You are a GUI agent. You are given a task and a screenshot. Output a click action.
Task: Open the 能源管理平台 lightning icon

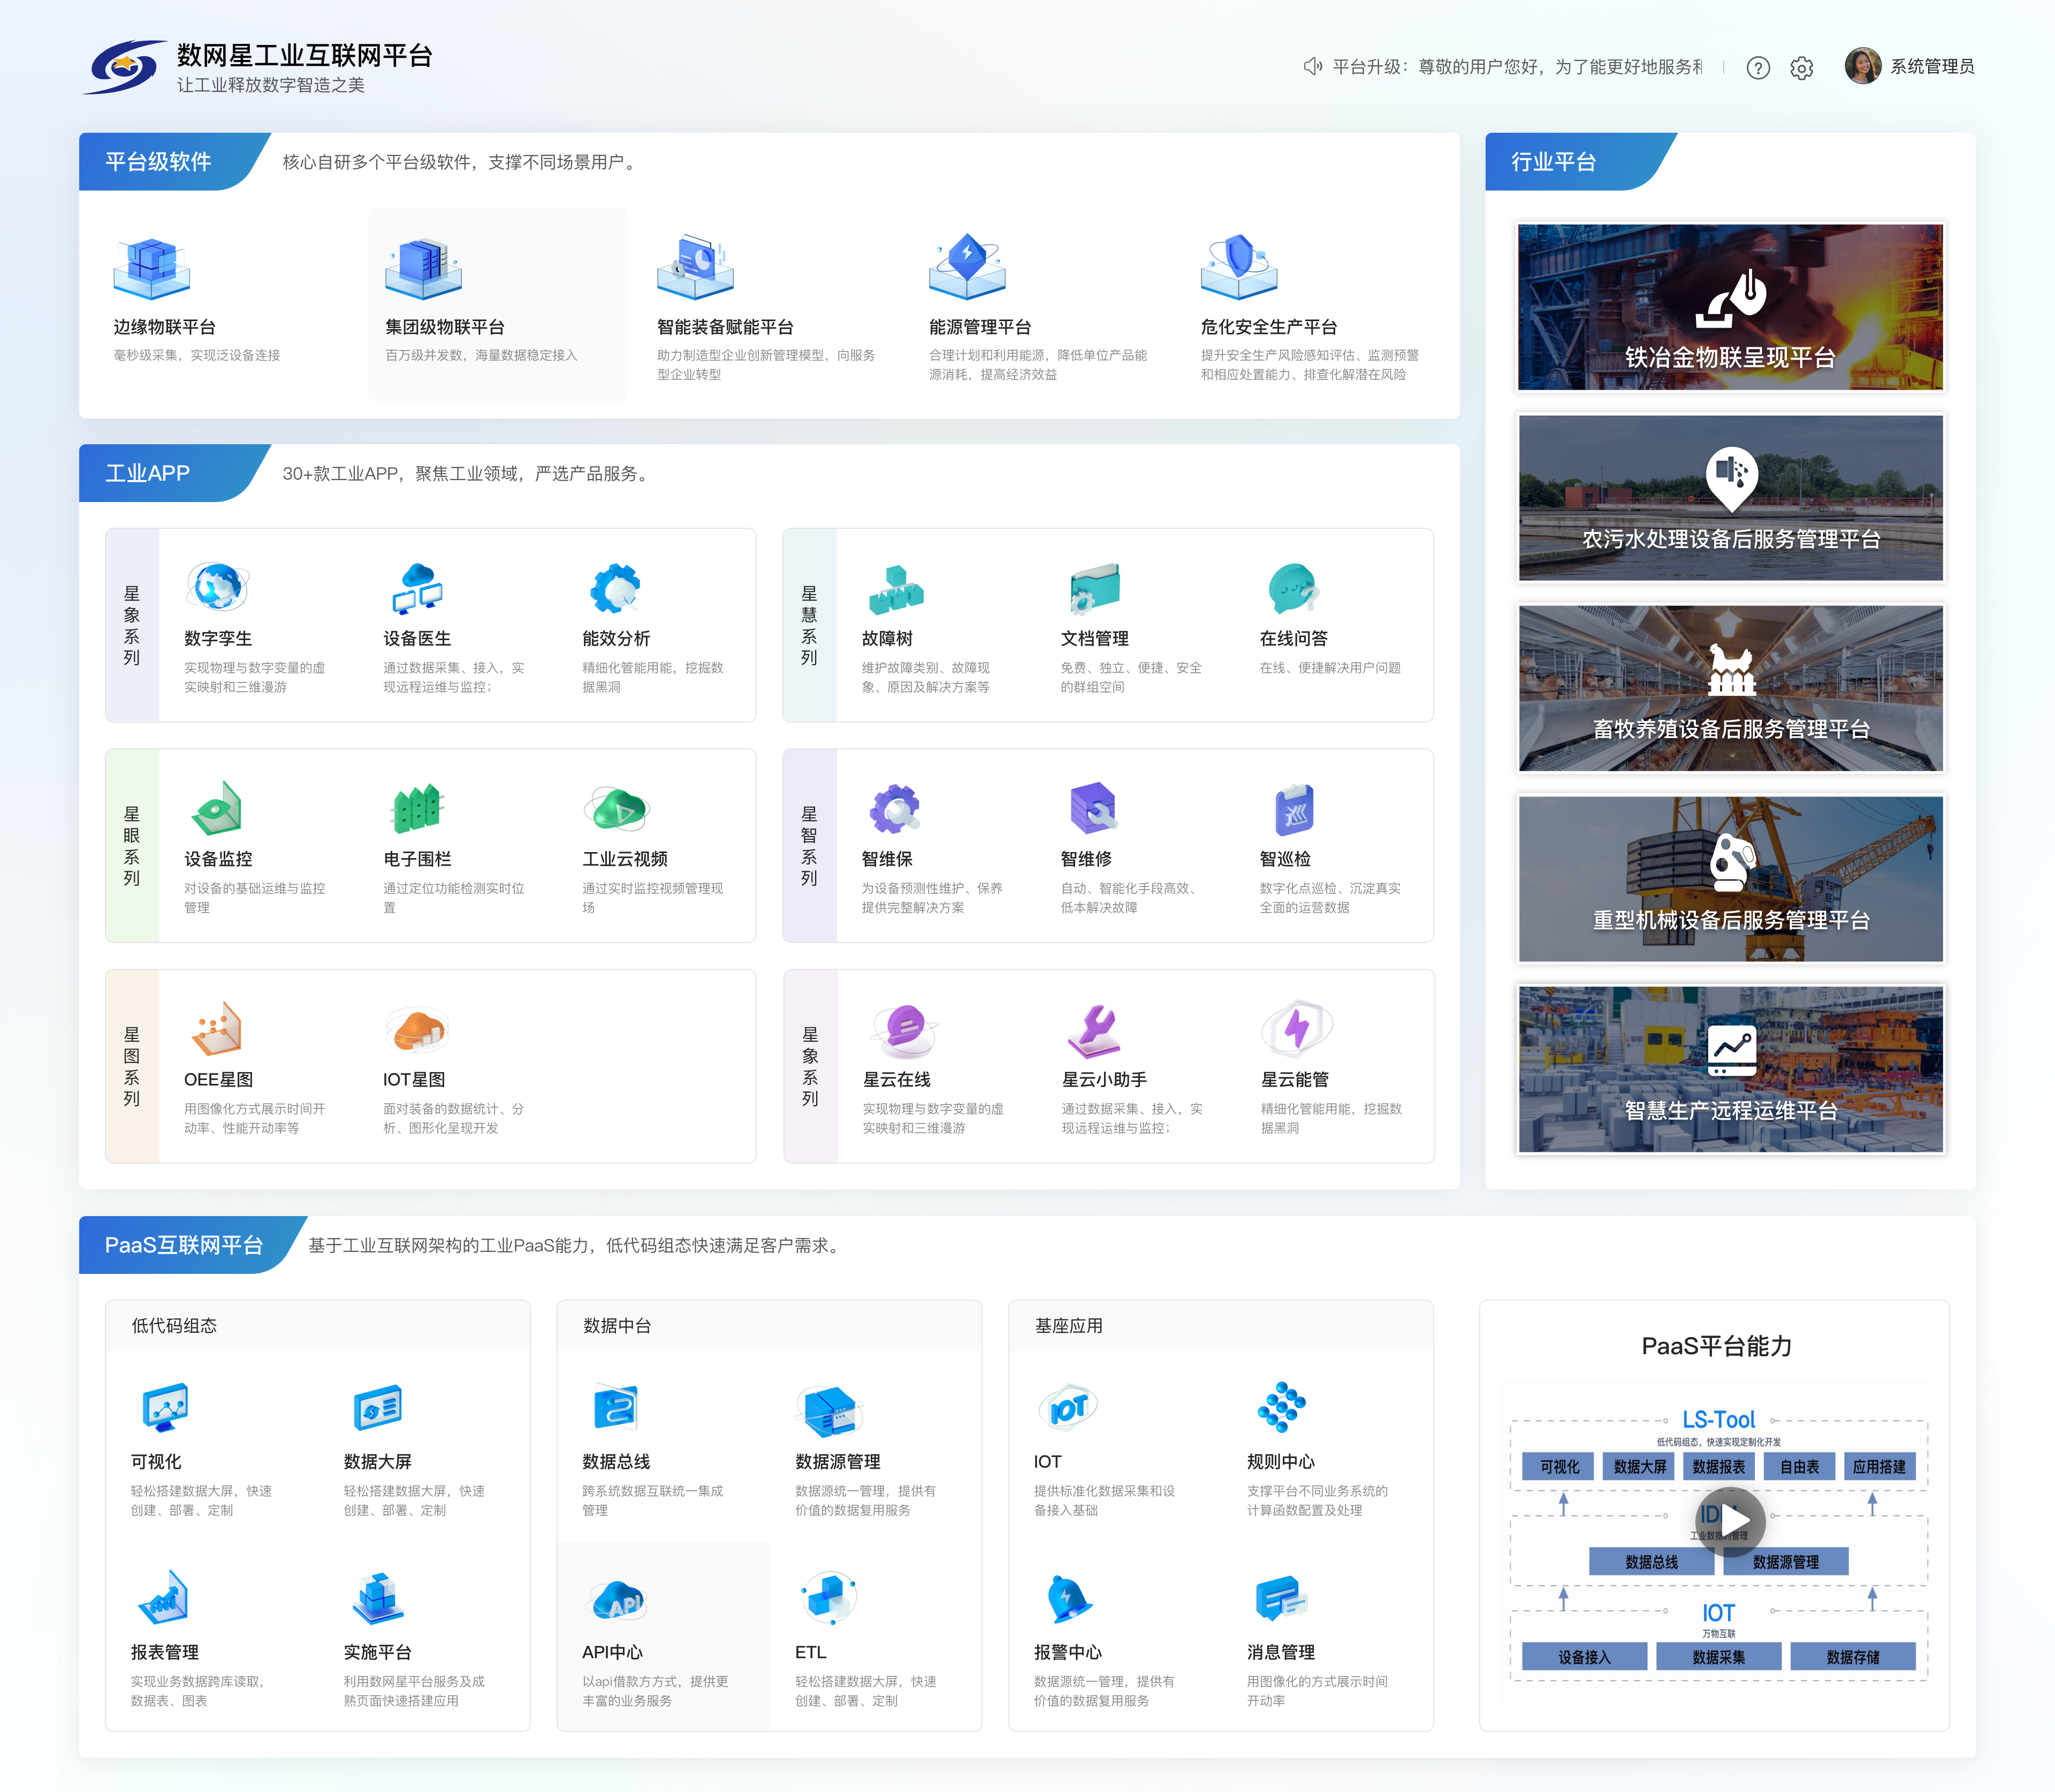pyautogui.click(x=967, y=267)
